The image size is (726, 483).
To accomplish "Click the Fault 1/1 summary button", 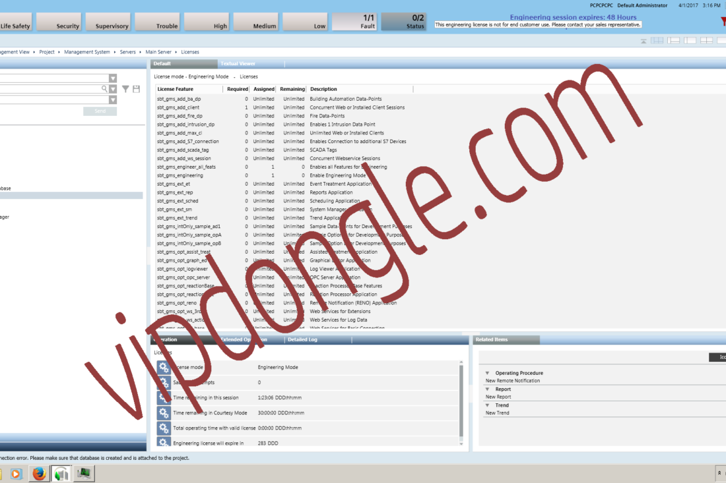I will [354, 22].
